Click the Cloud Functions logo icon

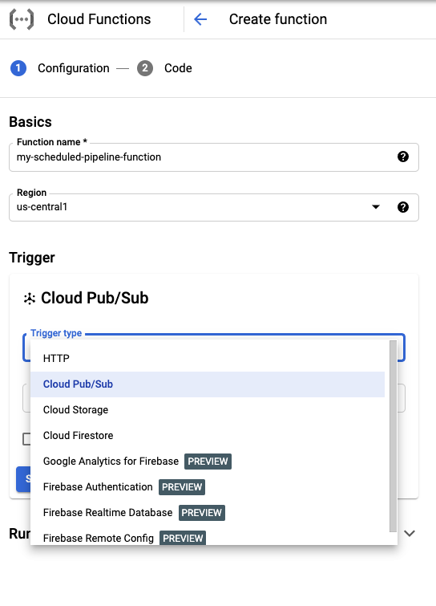coord(22,19)
